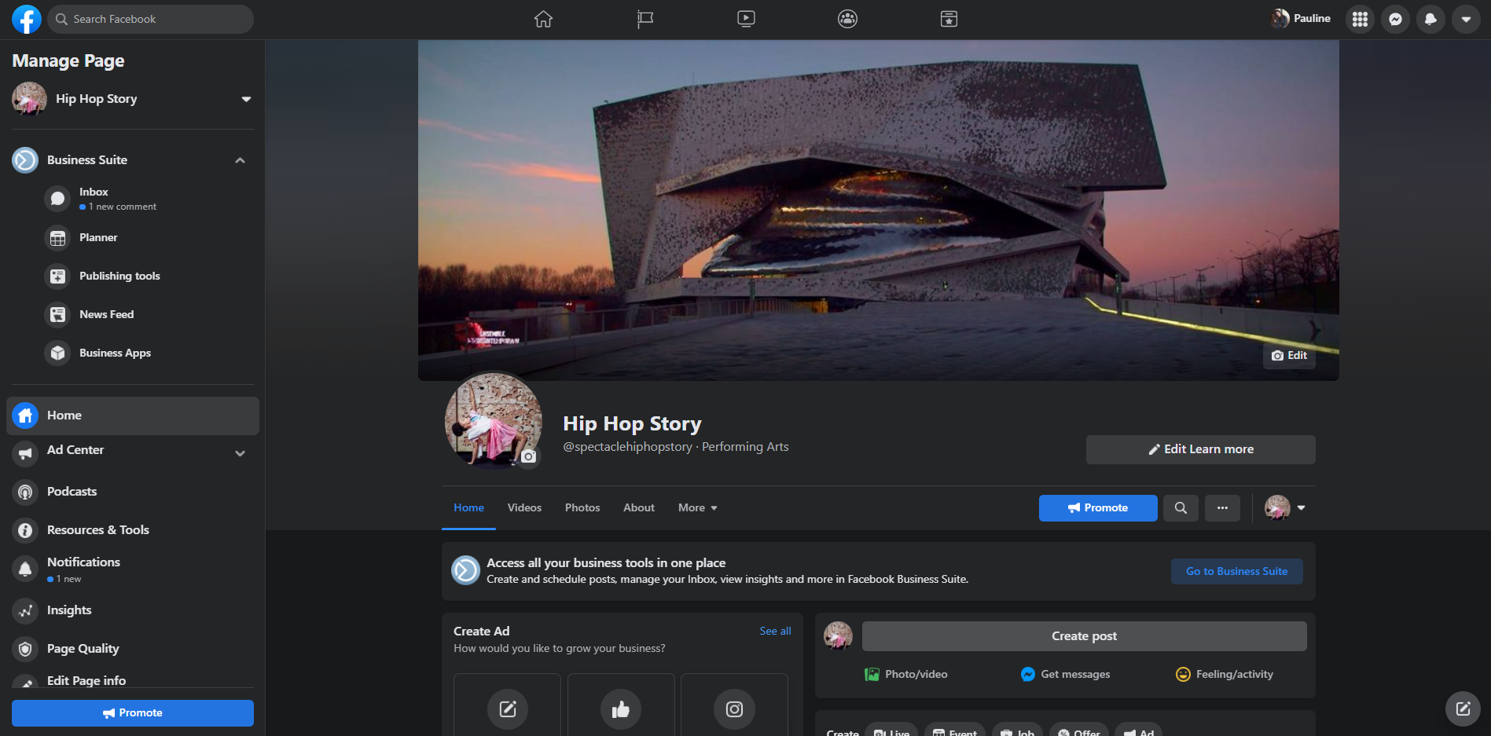1491x736 pixels.
Task: Edit the cover photo
Action: [x=1289, y=356]
